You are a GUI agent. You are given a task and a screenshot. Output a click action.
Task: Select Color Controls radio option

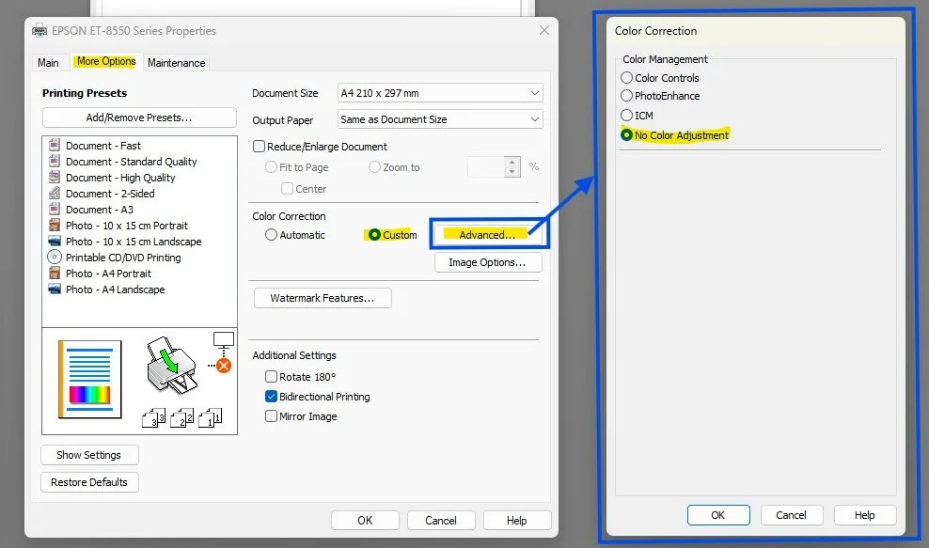[x=626, y=78]
